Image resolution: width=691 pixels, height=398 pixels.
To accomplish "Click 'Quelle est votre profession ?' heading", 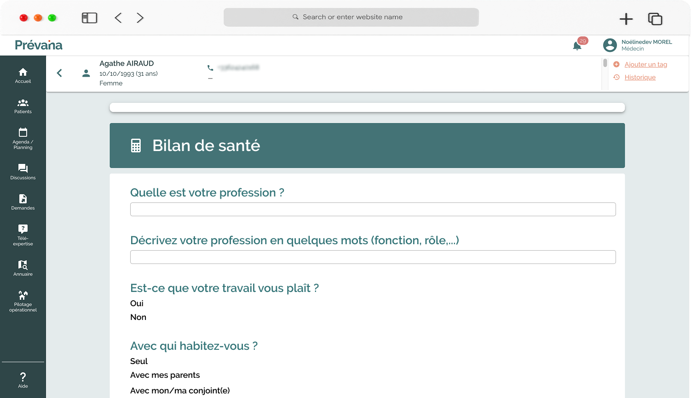I will click(207, 193).
